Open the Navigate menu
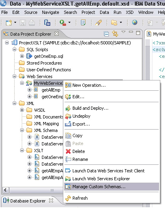The height and width of the screenshot is (208, 165). tap(51, 12)
